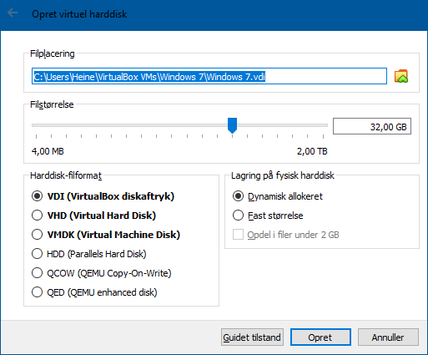Tick the Opdel i filer under 2 GB checkbox
This screenshot has height=355, width=428.
click(x=238, y=235)
